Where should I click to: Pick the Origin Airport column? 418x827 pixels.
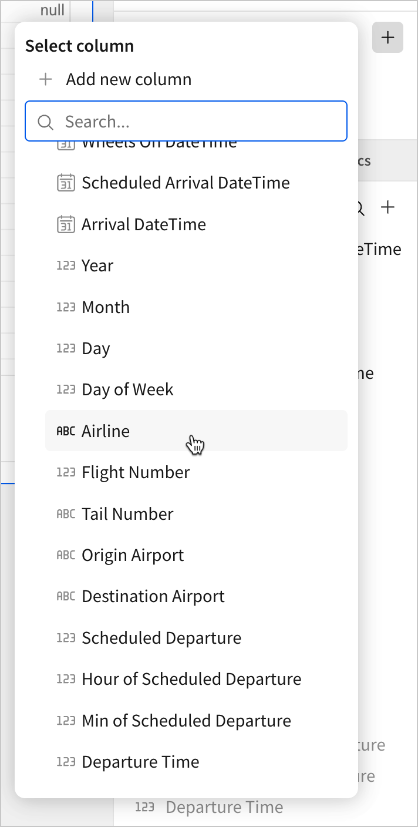tap(133, 555)
